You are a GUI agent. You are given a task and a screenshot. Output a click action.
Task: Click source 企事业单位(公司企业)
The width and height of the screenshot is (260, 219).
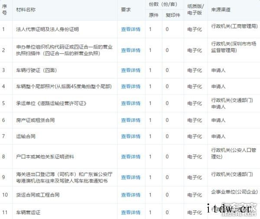(x=234, y=192)
